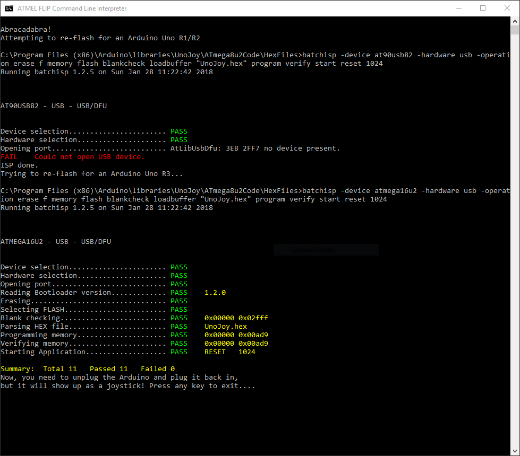Image resolution: width=520 pixels, height=456 pixels.
Task: Minimize the ATMEL FLIP Command Line Interpreter window
Action: pos(459,8)
